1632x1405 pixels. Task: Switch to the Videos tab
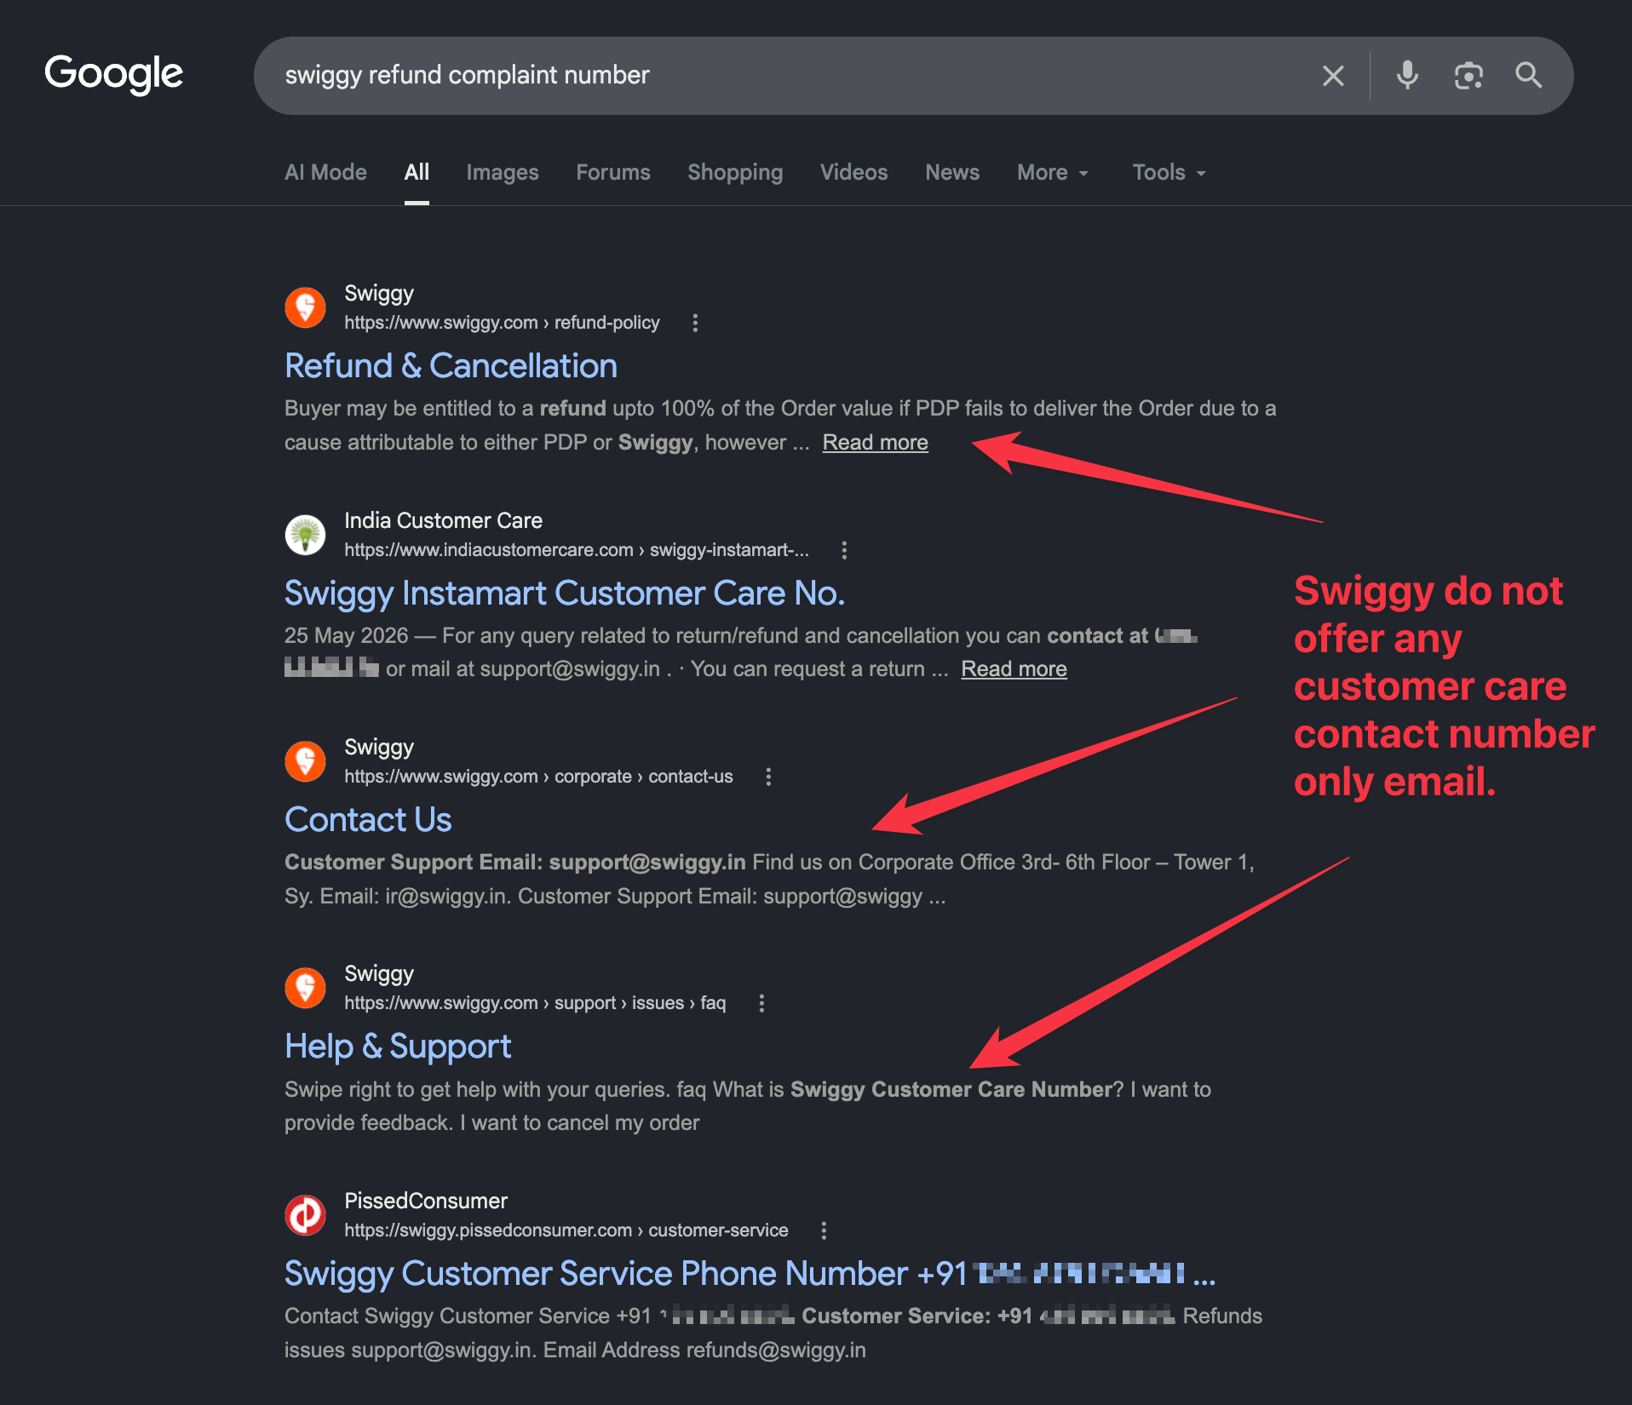853,172
